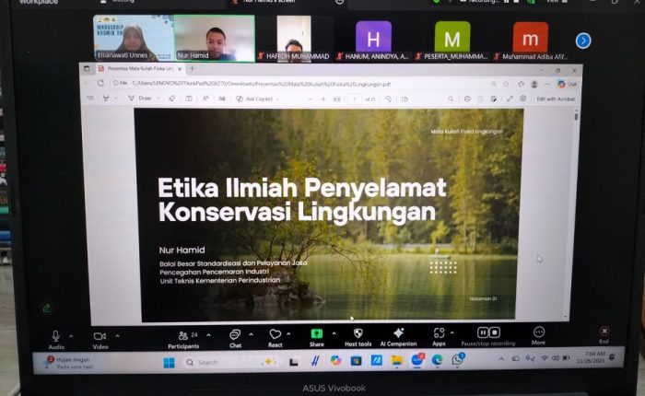
Task: Click the End meeting button
Action: click(604, 333)
